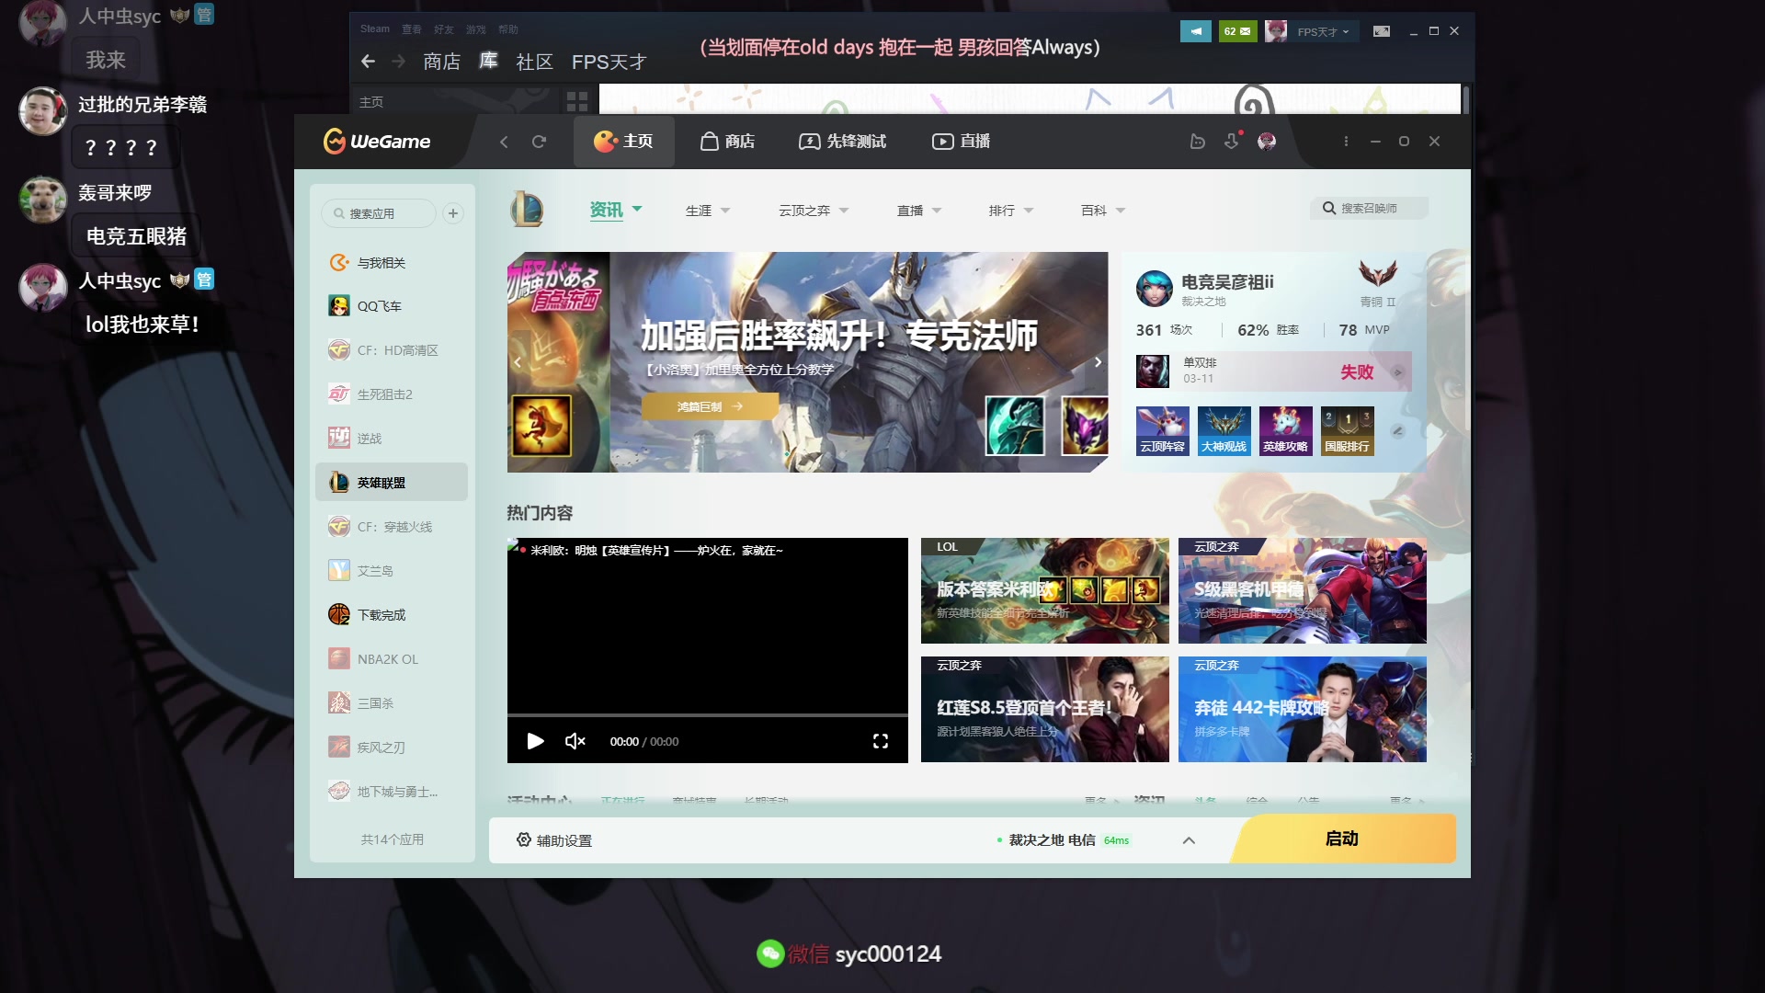The height and width of the screenshot is (993, 1765).
Task: Select NBA2K OL in game list
Action: 392,659
